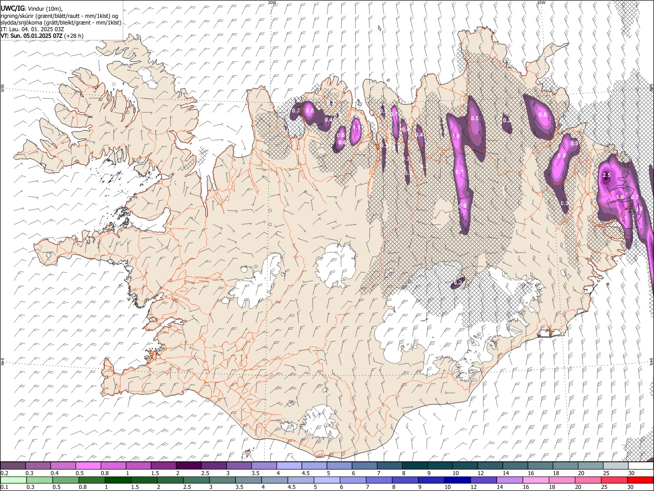654x491 pixels.
Task: Pick the orchid swatch above top-row 0.4
Action: coord(63,466)
